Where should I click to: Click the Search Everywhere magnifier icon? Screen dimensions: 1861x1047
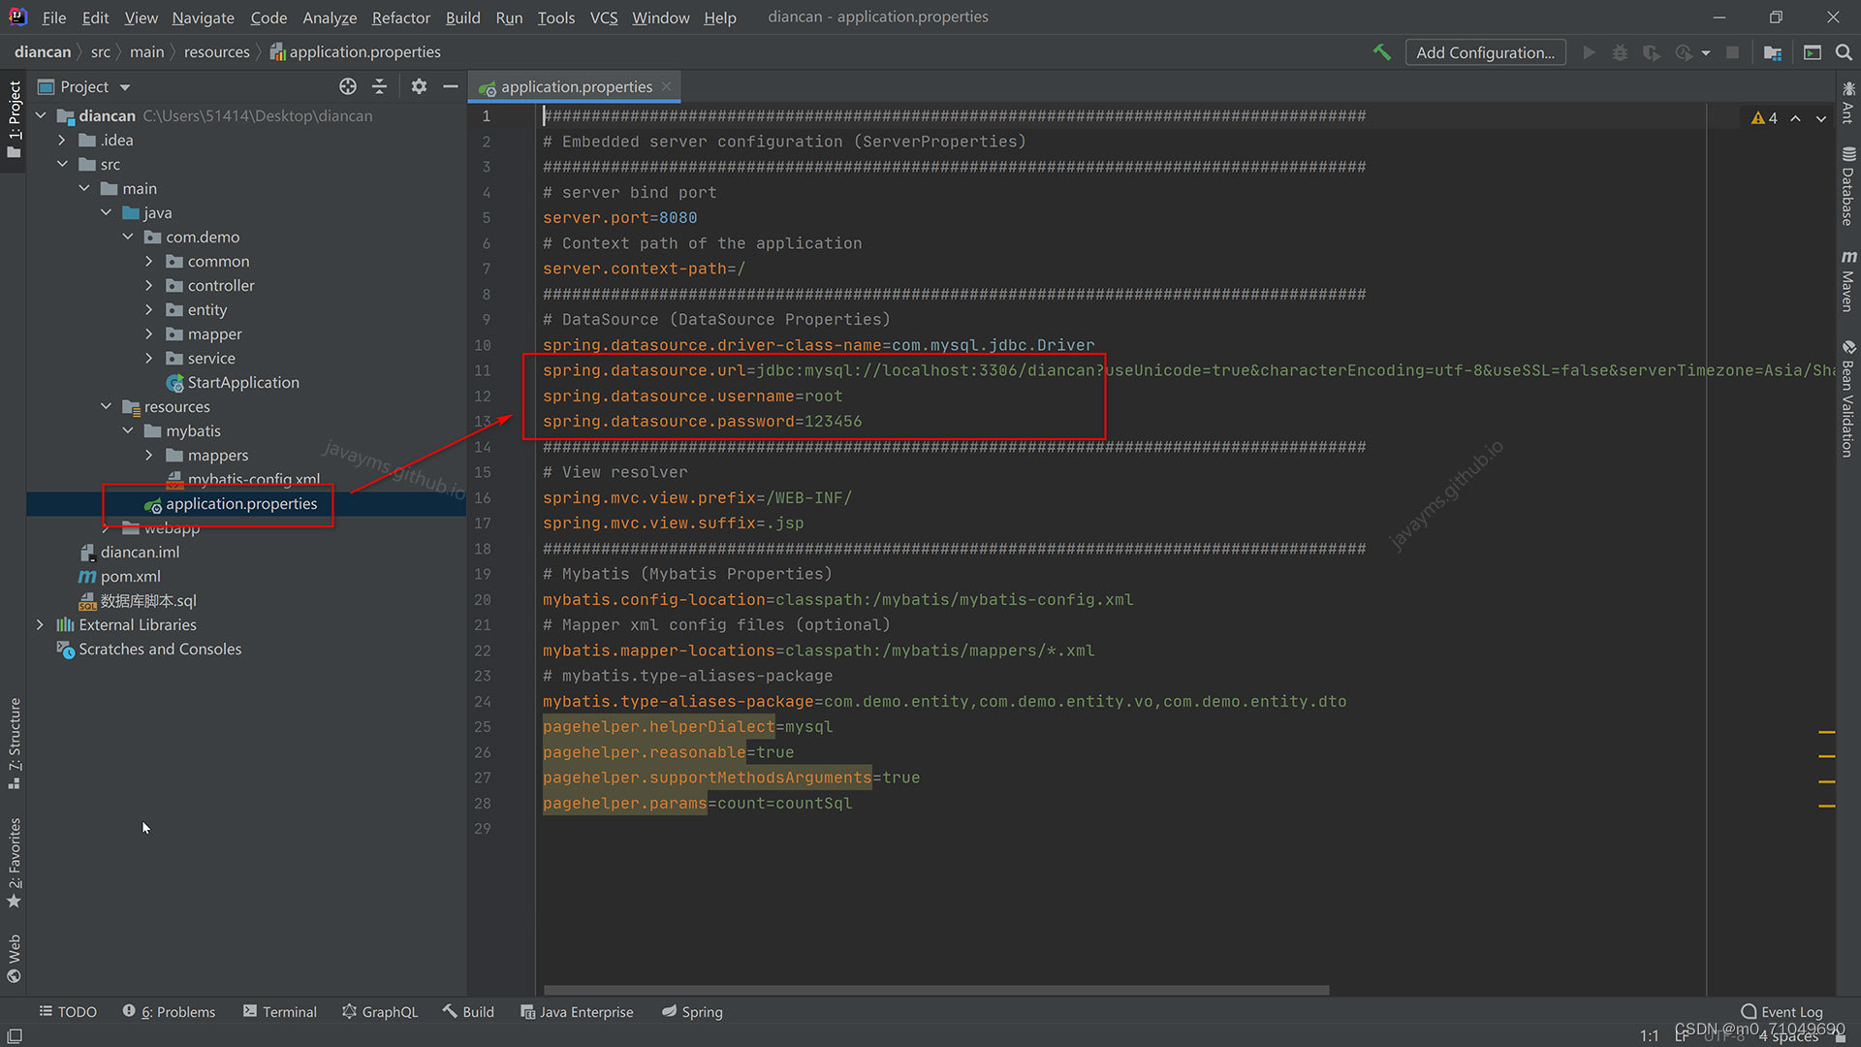point(1844,52)
